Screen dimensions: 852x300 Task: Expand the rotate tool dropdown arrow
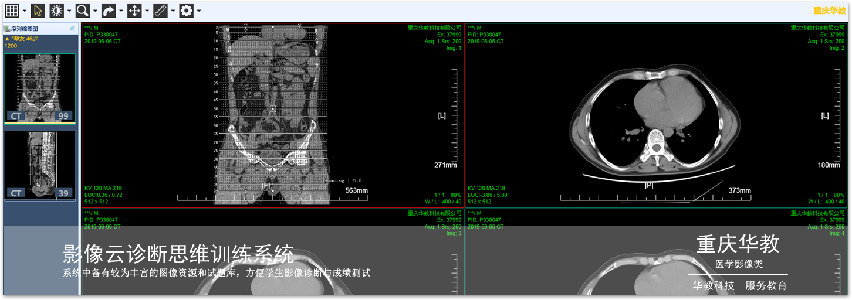(x=121, y=11)
